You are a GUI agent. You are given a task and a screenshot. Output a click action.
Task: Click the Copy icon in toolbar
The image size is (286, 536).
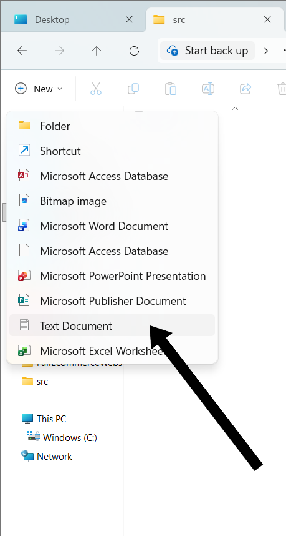coord(133,89)
